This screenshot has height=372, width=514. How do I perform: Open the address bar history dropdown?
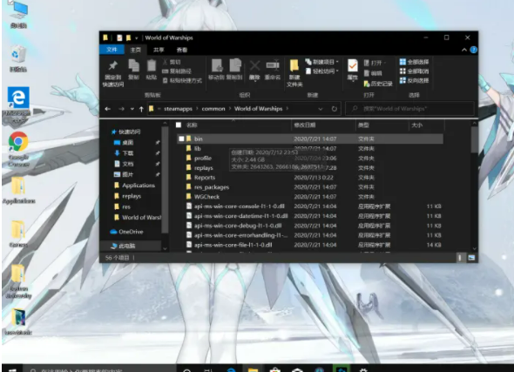point(321,109)
